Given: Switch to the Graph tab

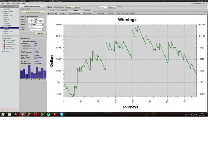Looking at the screenshot, I should (x=75, y=11).
